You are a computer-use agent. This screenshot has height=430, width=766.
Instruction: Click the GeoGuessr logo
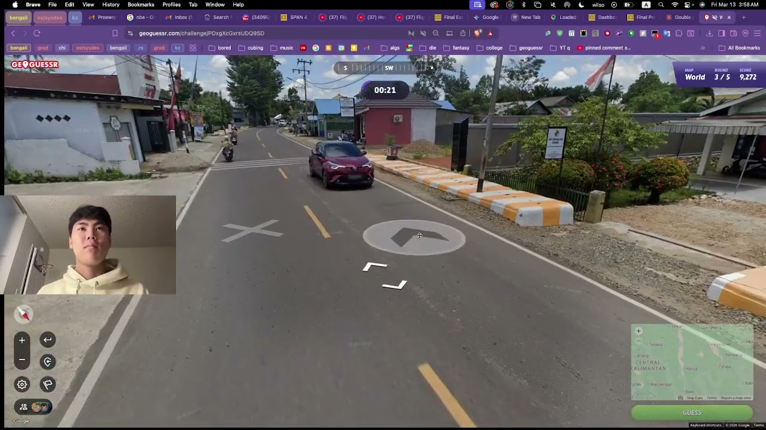click(x=35, y=64)
